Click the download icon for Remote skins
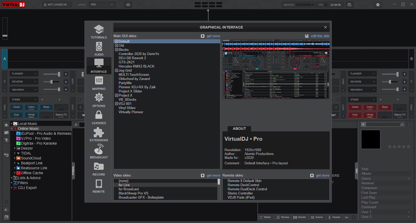Viewport: 416px width, 223px height. point(312,175)
